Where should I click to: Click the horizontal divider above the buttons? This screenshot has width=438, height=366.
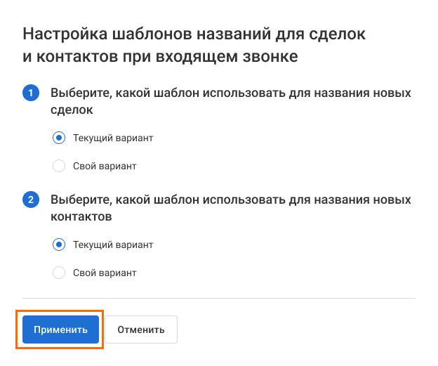pos(219,298)
